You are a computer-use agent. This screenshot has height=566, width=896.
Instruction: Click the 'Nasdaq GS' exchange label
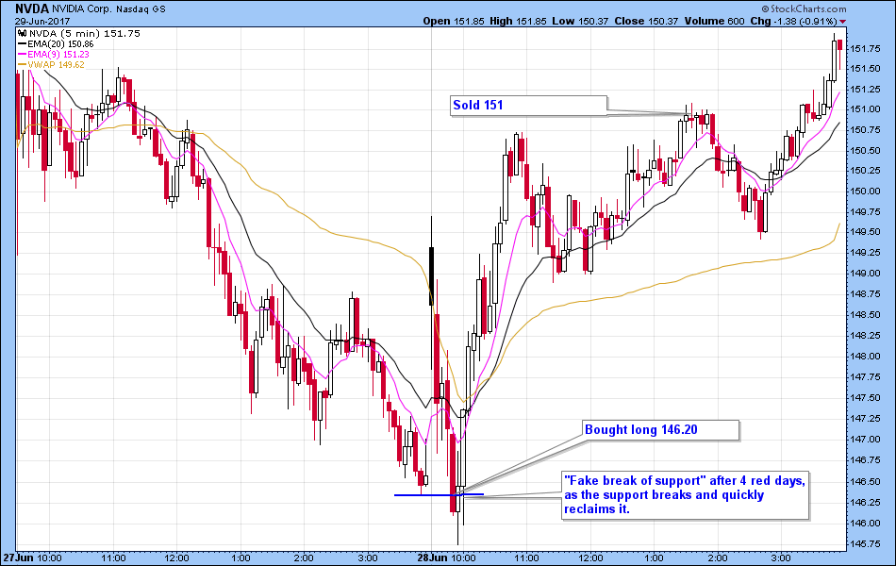142,9
